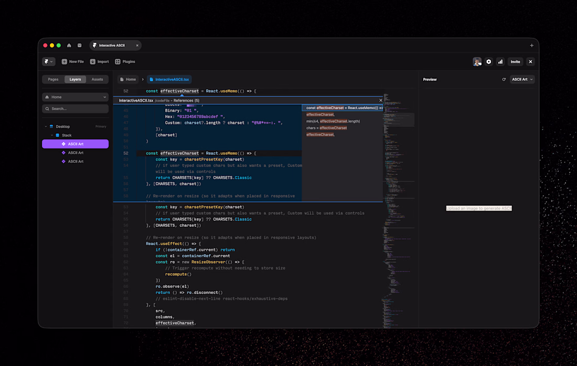Click the Invite button

click(x=515, y=61)
